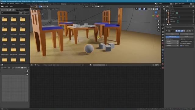Open viewport Options dropdown

(157, 6)
